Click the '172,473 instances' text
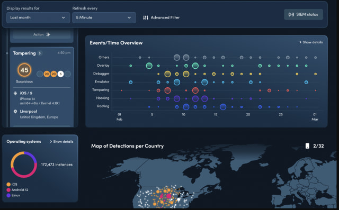The image size is (339, 210). (57, 165)
